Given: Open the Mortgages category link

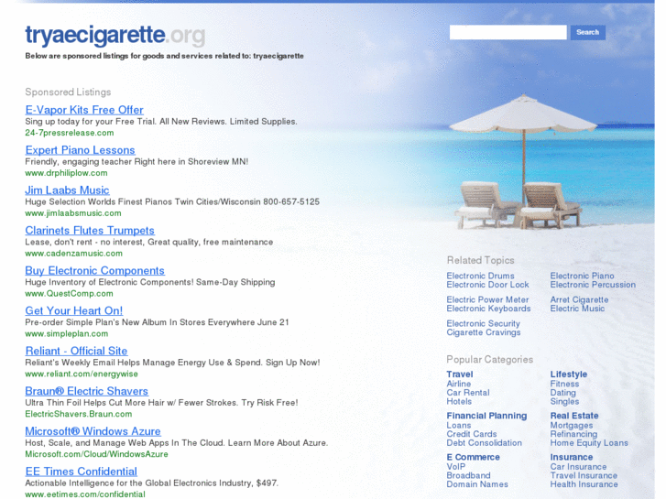Looking at the screenshot, I should (572, 426).
